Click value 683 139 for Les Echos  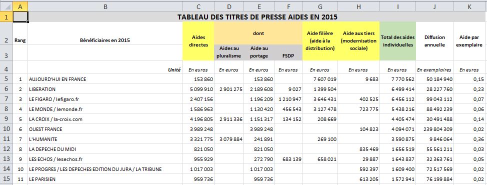[x=288, y=159]
